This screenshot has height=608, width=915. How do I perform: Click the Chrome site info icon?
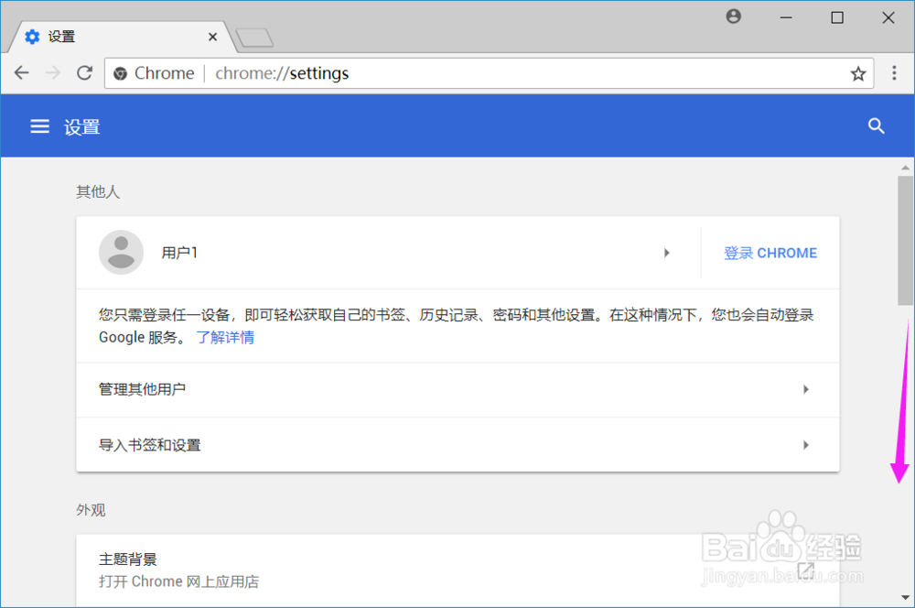point(120,73)
